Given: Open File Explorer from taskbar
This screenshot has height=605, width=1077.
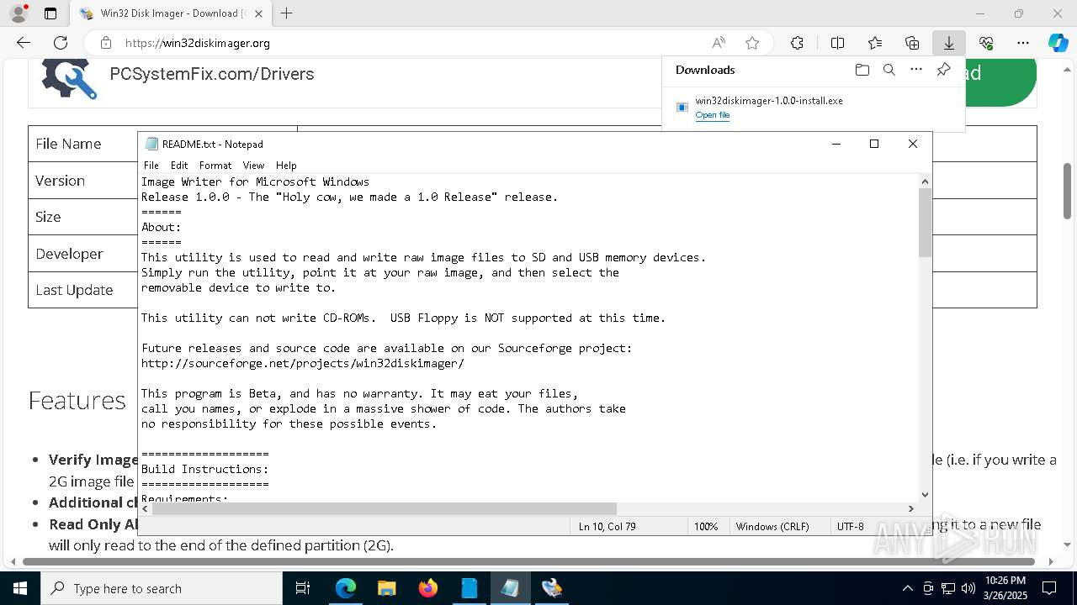Looking at the screenshot, I should [387, 588].
